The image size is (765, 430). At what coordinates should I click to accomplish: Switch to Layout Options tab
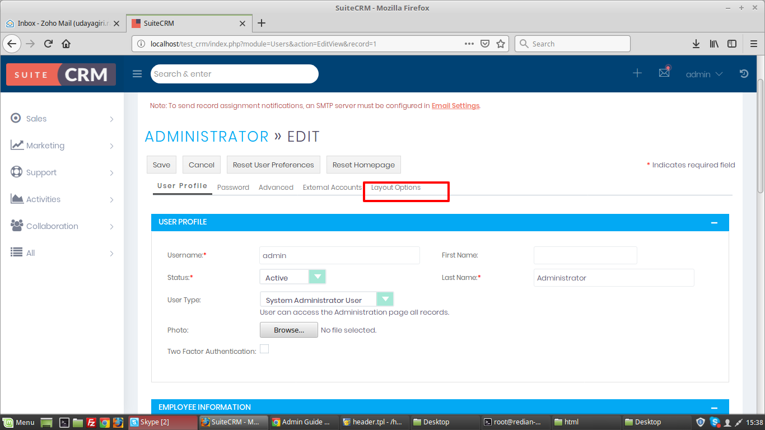[396, 188]
